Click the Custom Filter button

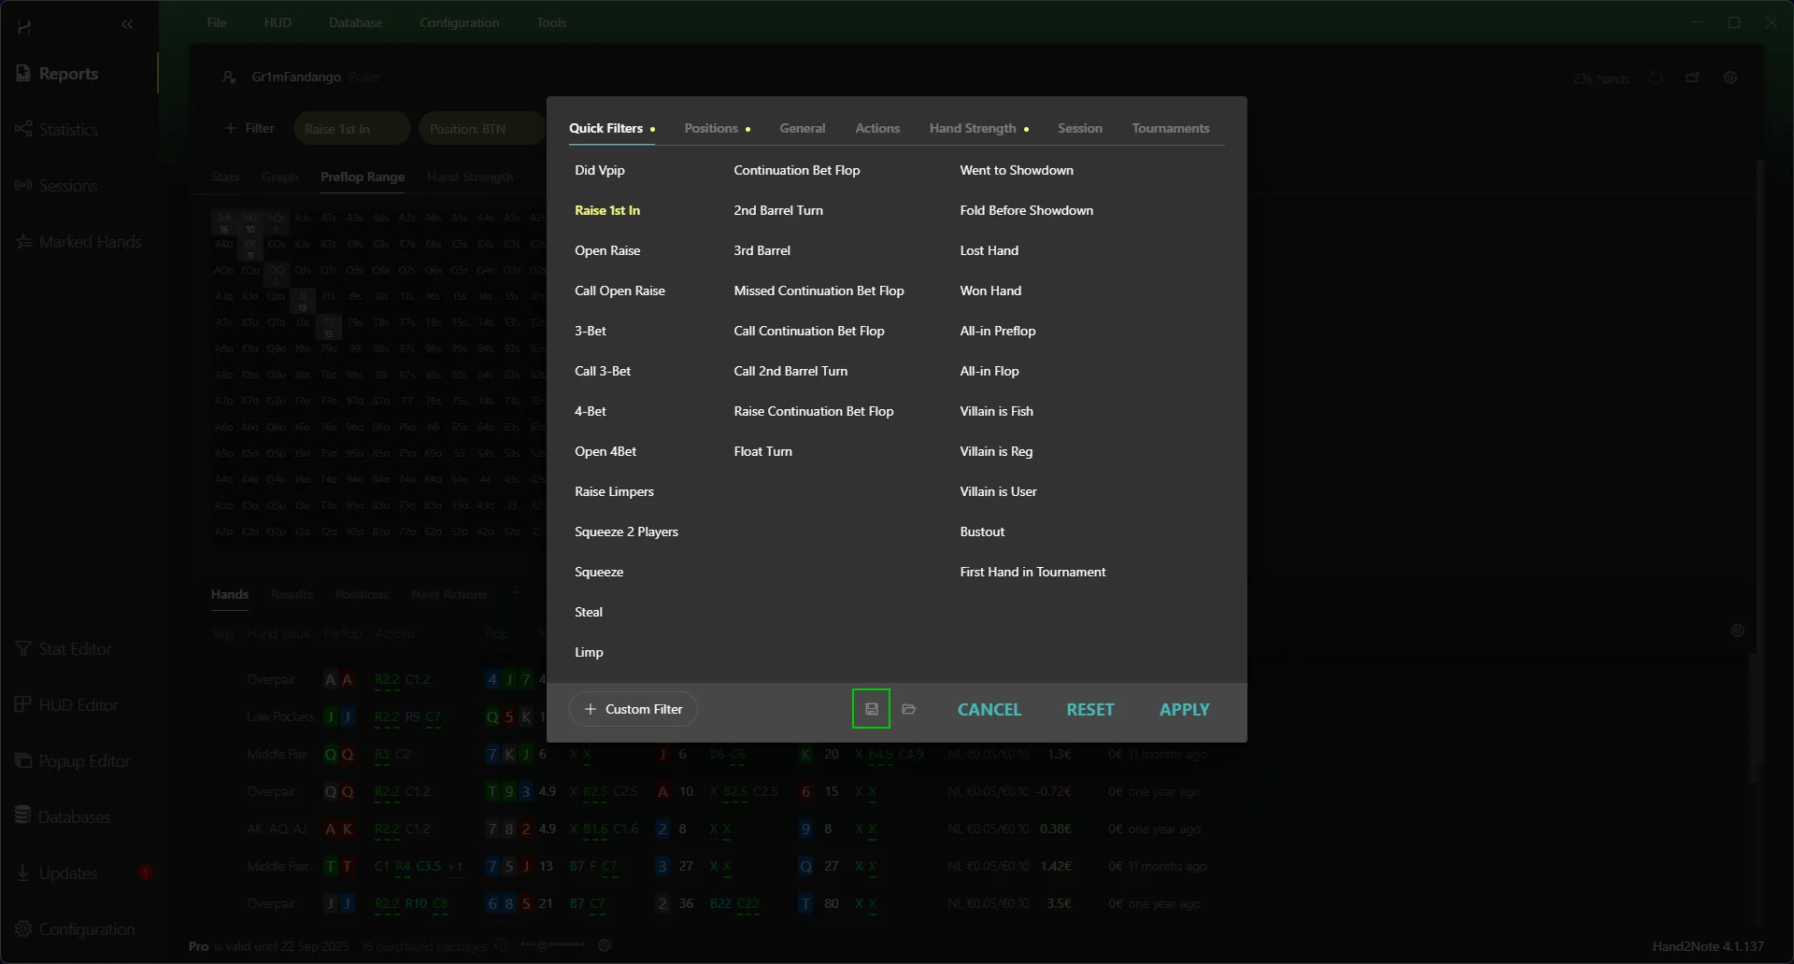click(x=634, y=709)
